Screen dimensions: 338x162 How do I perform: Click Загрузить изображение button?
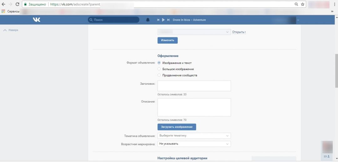(x=177, y=127)
